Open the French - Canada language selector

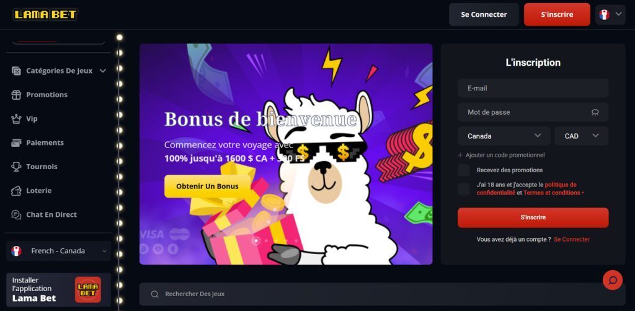point(59,251)
